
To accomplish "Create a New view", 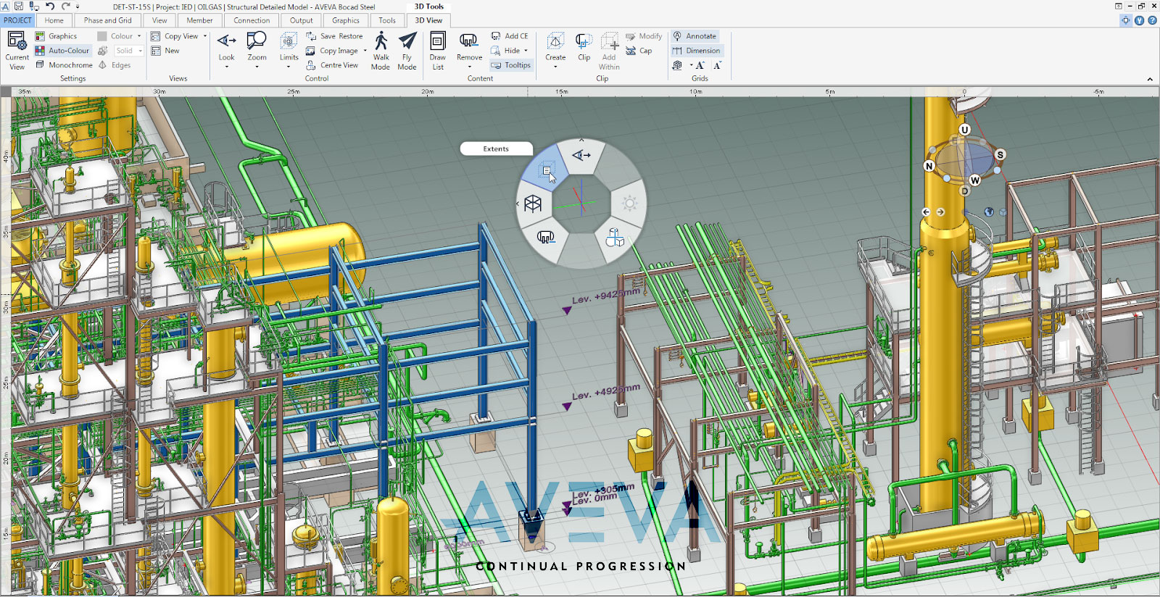I will coord(165,51).
